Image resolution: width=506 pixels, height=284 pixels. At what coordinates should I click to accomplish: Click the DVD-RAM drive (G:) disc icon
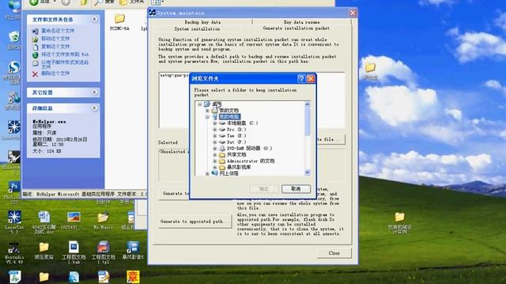[222, 148]
